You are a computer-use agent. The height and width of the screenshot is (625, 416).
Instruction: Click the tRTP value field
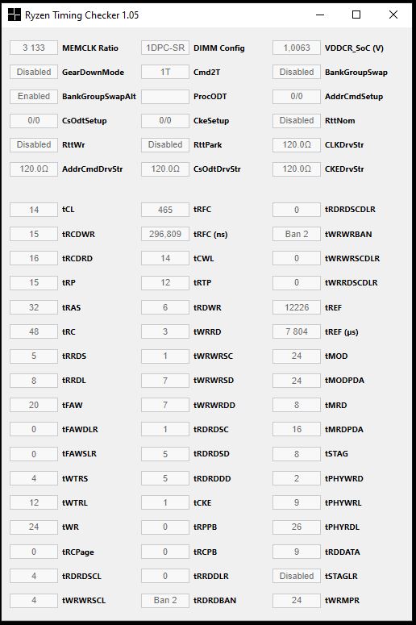click(x=165, y=282)
